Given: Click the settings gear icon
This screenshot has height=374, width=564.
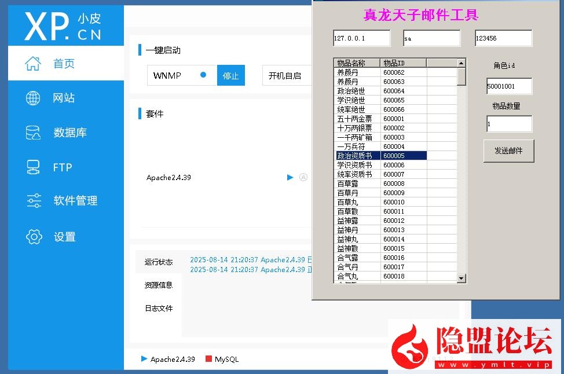Looking at the screenshot, I should click(34, 236).
